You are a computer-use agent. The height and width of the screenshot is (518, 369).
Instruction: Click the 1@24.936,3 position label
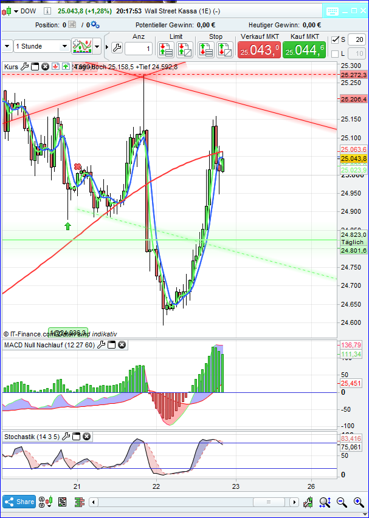coord(68,332)
